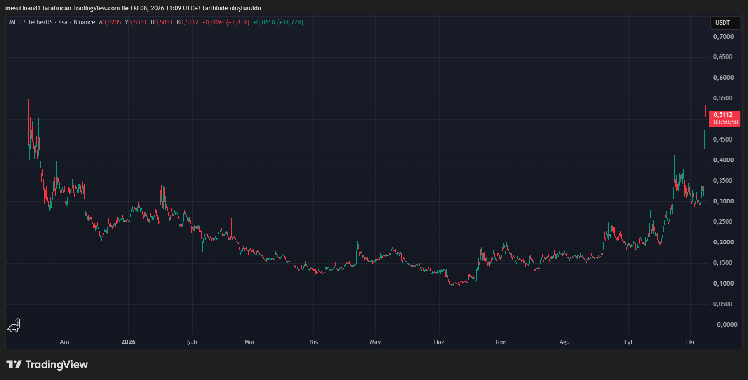Click the high value Y0,5351
This screenshot has width=748, height=380.
136,22
